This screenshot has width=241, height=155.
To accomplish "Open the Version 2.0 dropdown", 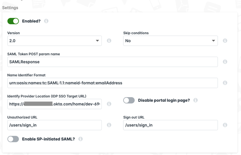I will click(x=55, y=41).
